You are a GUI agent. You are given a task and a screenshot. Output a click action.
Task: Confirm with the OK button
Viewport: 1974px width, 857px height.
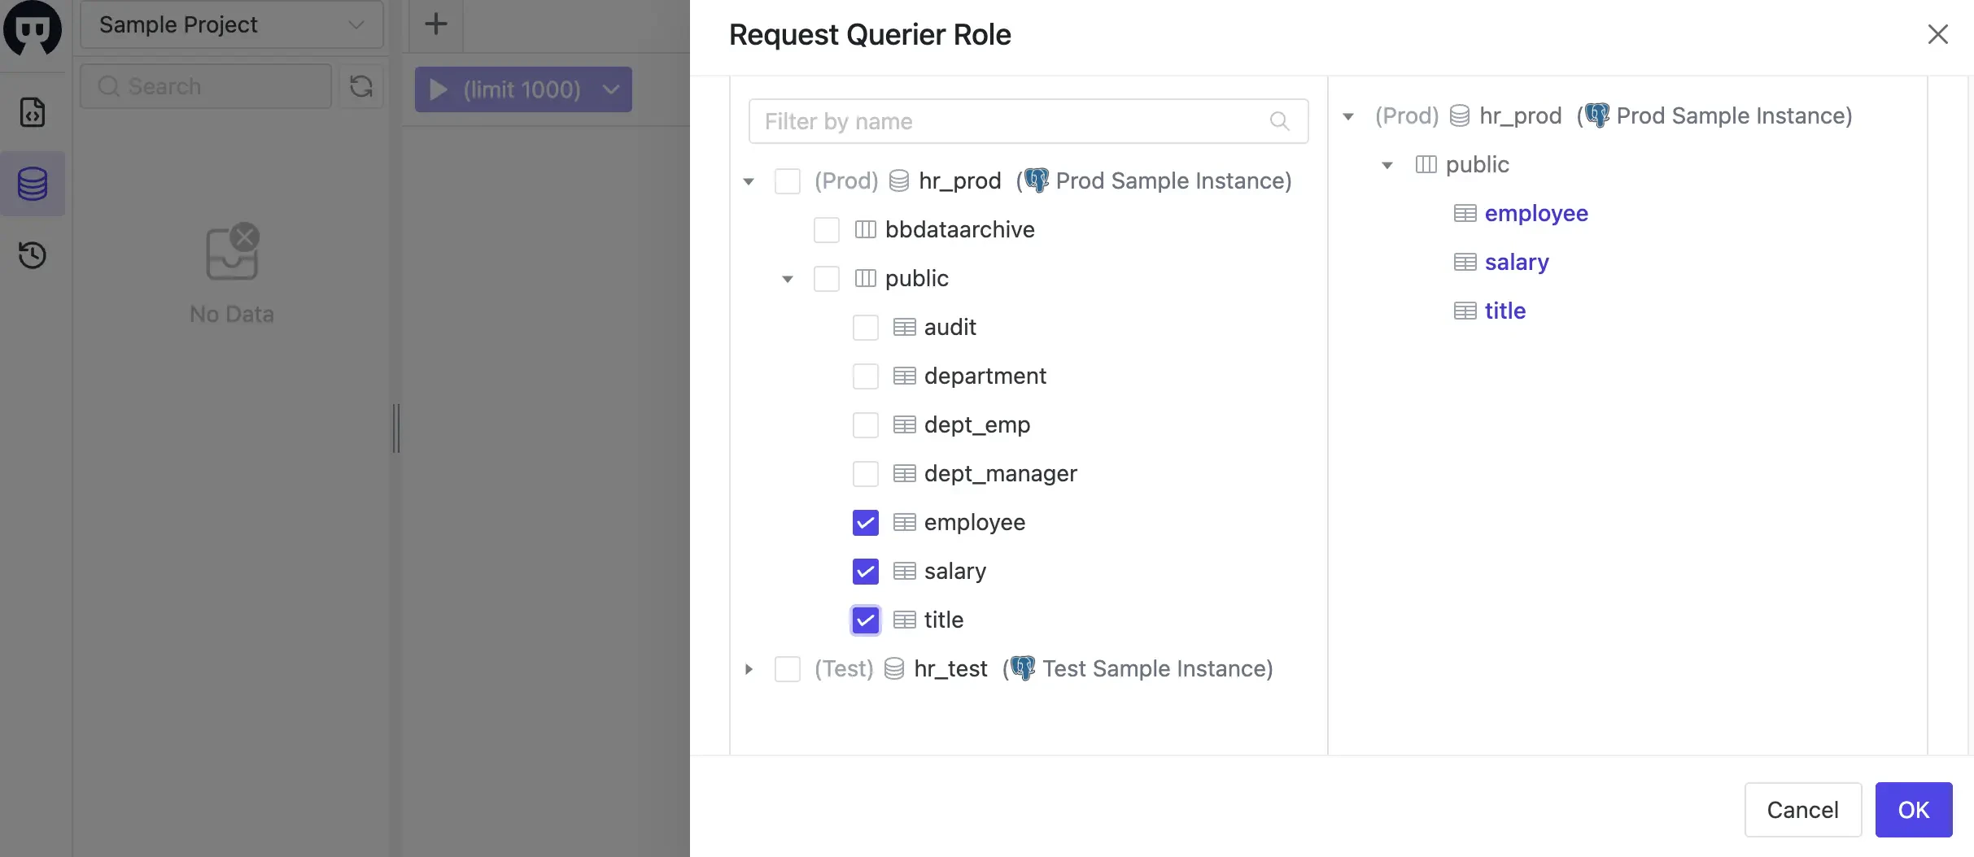1914,810
